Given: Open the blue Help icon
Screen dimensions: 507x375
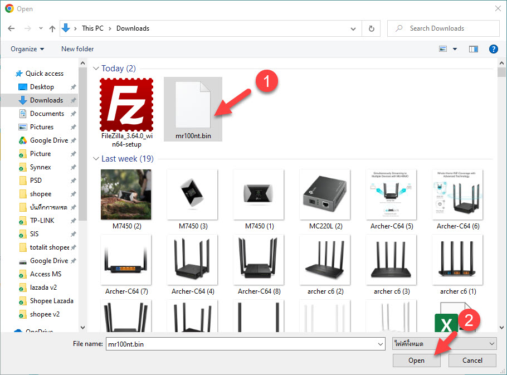Looking at the screenshot, I should point(493,49).
